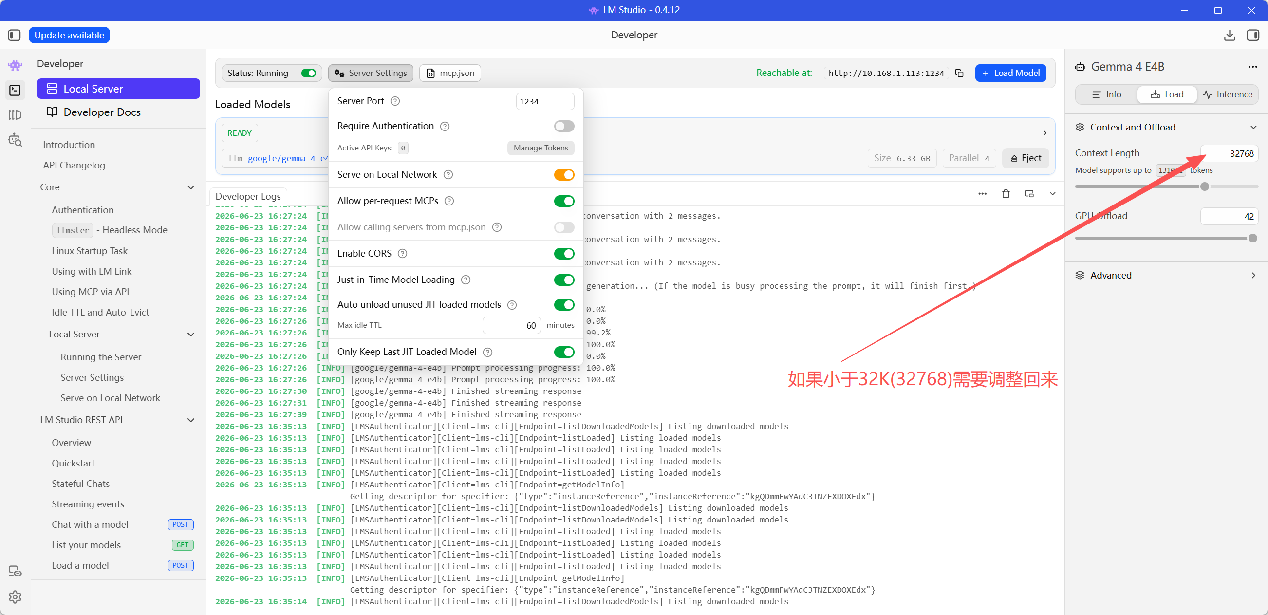The width and height of the screenshot is (1268, 615).
Task: Open developer logs three-dot options
Action: pos(982,193)
